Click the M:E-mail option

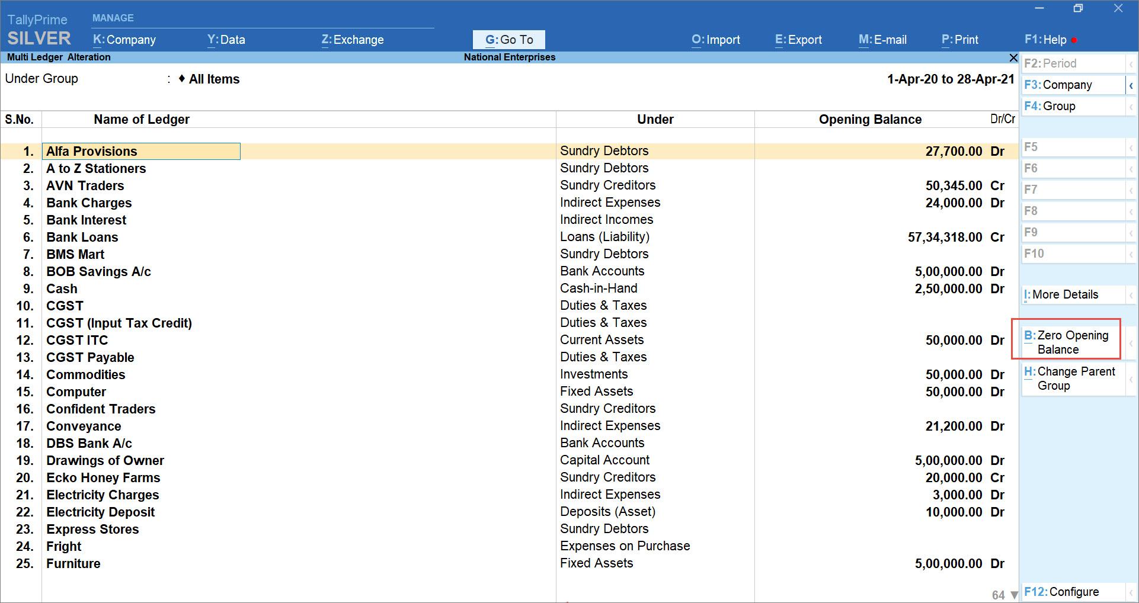coord(882,40)
